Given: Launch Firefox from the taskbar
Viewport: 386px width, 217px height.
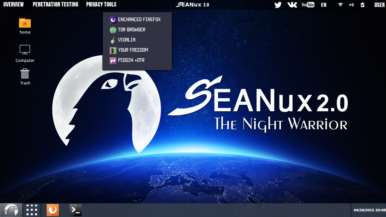Looking at the screenshot, I should point(53,210).
